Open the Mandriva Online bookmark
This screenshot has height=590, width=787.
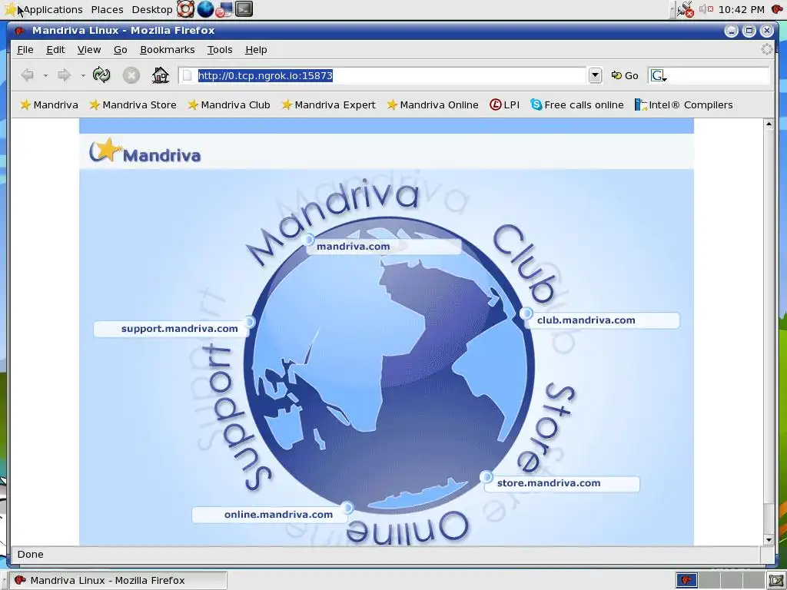click(x=432, y=104)
